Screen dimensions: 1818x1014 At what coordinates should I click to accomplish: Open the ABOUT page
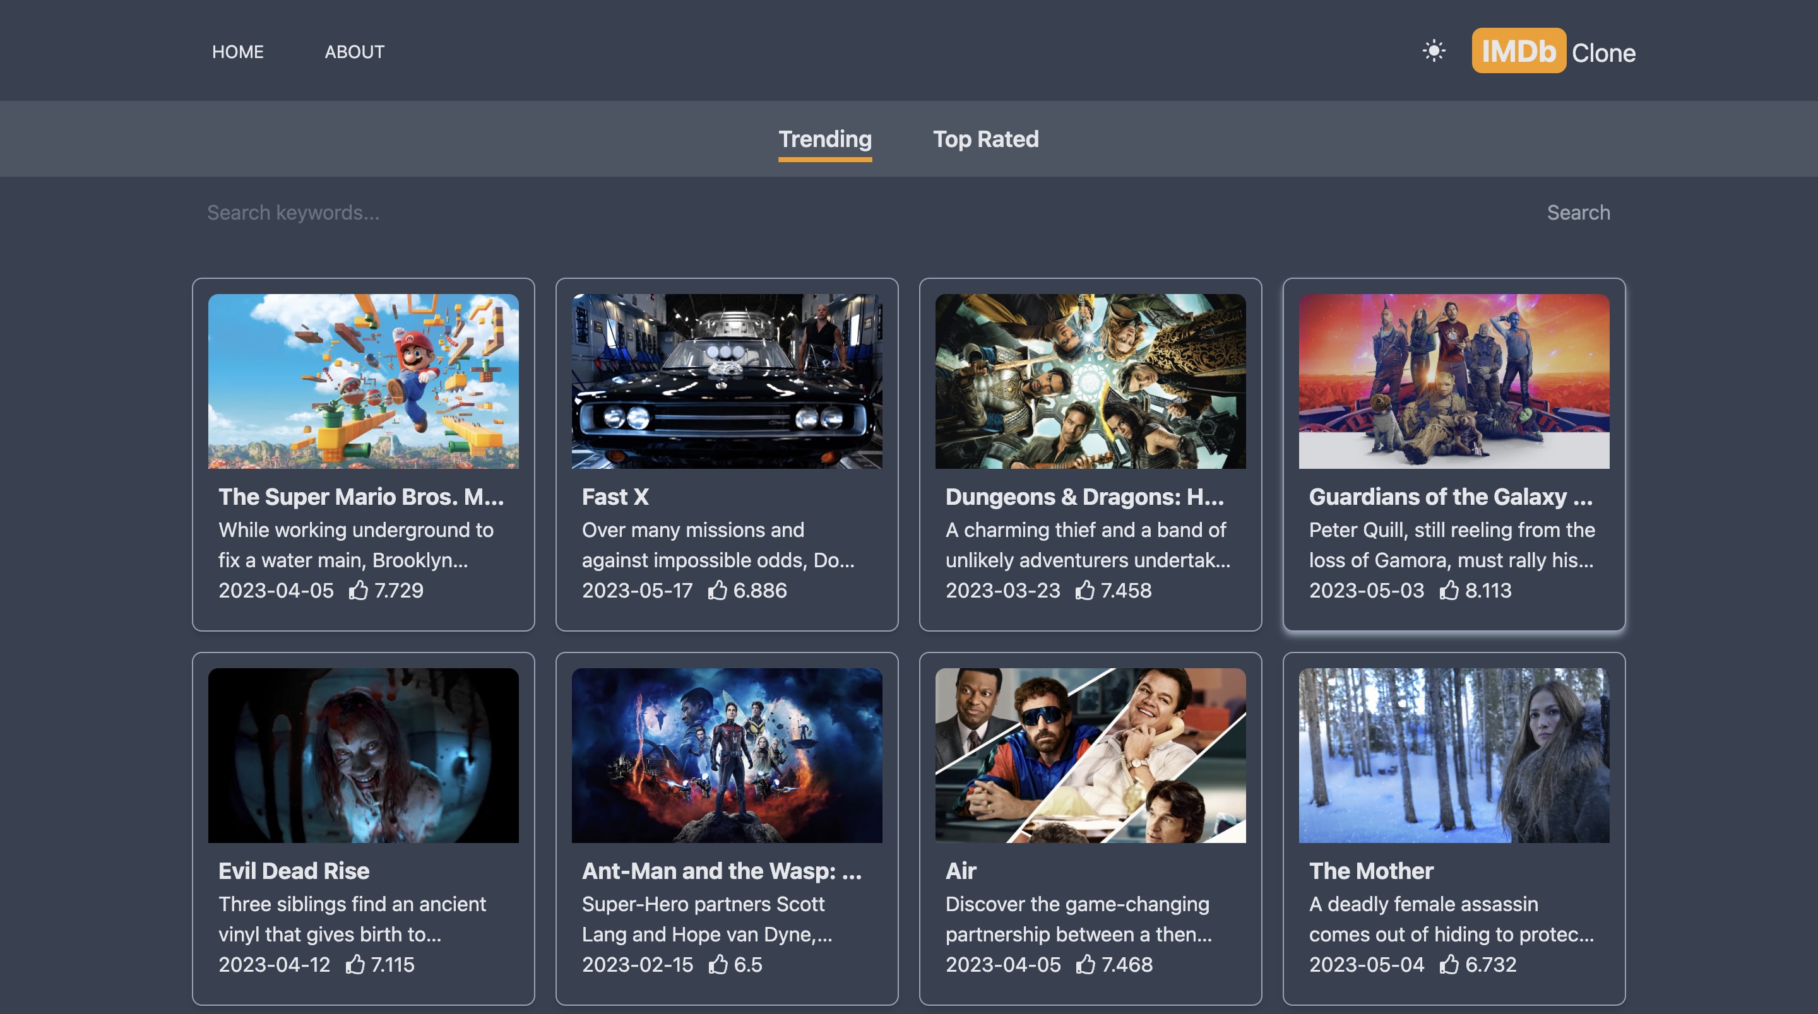tap(354, 52)
